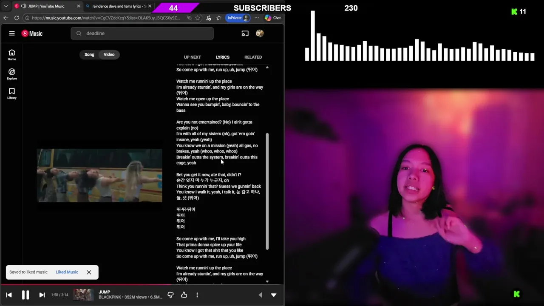
Task: Close the raindance lyrics tab
Action: coord(150,6)
